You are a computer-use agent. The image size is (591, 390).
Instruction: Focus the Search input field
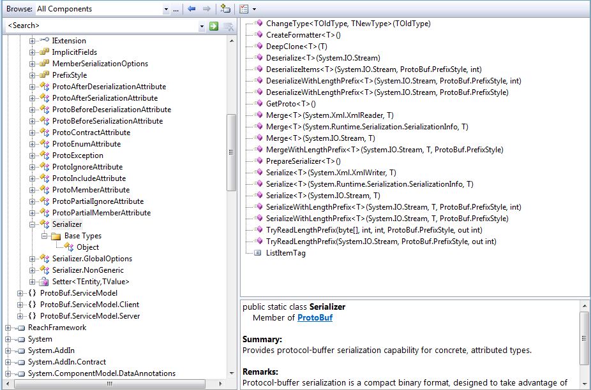pos(101,25)
